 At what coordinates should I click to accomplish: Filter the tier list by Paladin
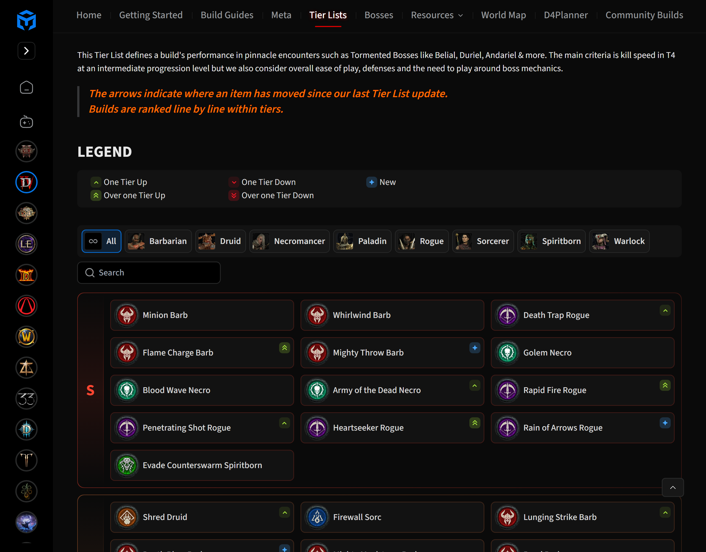coord(362,242)
